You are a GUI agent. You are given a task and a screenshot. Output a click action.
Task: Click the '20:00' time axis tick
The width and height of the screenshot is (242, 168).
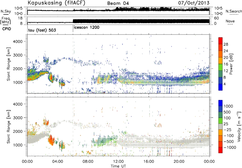coord(179,162)
